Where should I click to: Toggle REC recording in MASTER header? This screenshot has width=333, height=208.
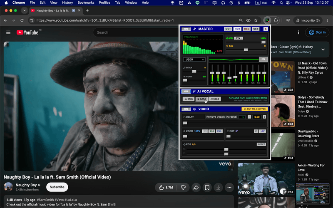point(246,29)
